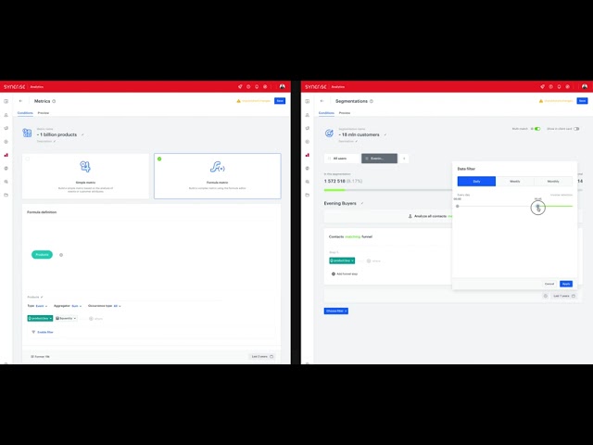Toggle the Multi match switch
This screenshot has width=593, height=445.
coord(537,129)
